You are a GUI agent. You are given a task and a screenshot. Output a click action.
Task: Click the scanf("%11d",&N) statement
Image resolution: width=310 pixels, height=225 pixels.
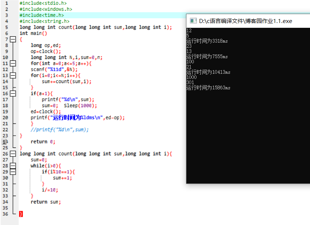tap(54, 69)
